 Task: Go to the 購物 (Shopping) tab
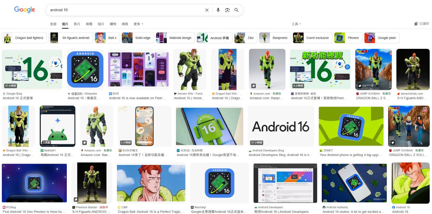[113, 24]
